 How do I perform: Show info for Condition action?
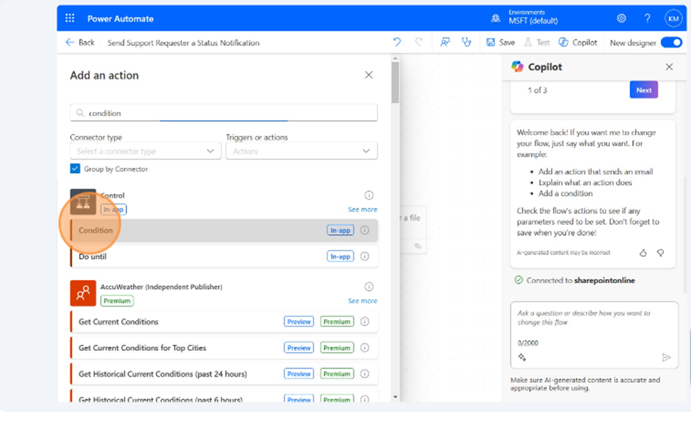click(x=364, y=231)
